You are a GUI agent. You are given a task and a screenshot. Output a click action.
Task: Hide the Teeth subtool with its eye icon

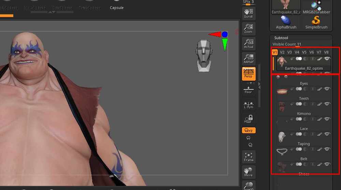pyautogui.click(x=327, y=89)
